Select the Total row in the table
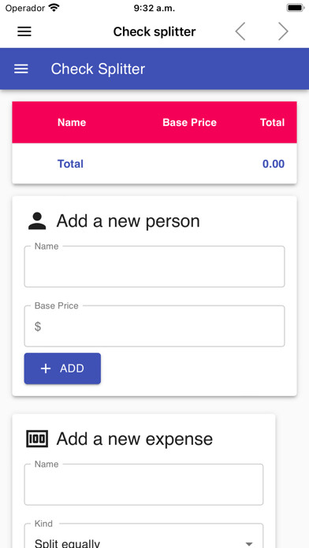The image size is (309, 548). 154,164
